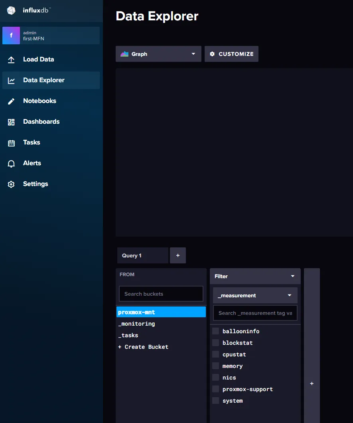Add a new query tab with plus
The width and height of the screenshot is (353, 423).
[178, 255]
